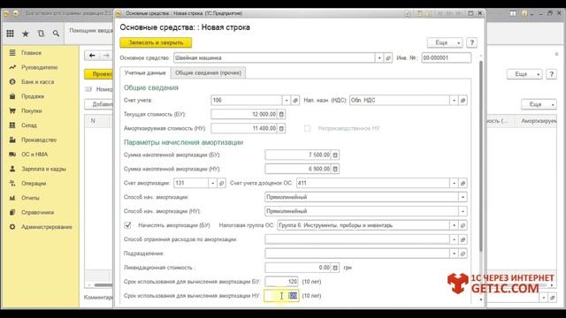Switch to the Учетные данные tab
This screenshot has width=566, height=318.
(145, 72)
